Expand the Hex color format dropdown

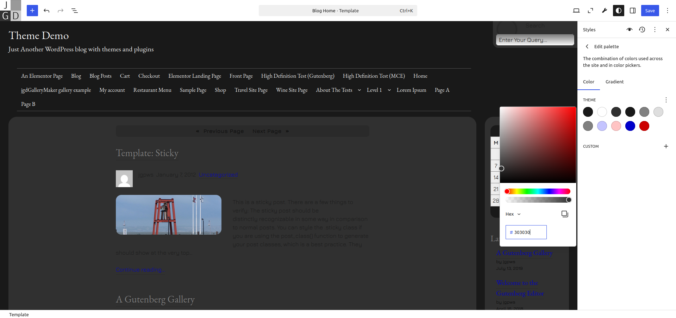513,214
